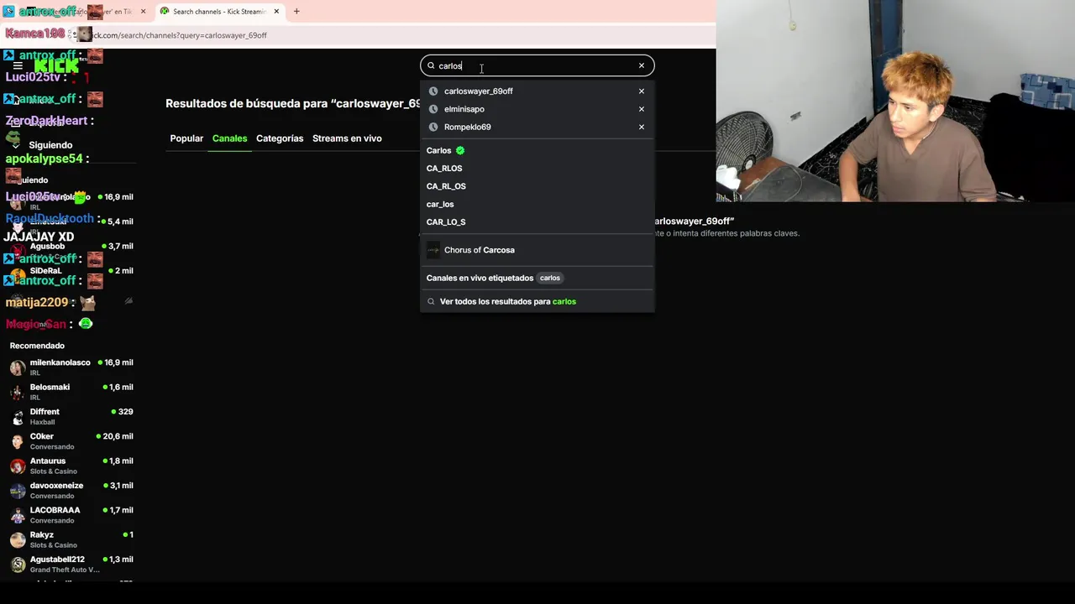Open Diffrent recommended channel
This screenshot has height=604, width=1075.
tap(71, 416)
